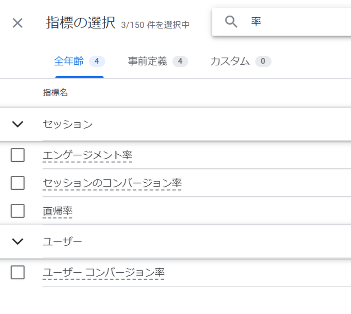Click the search magnifier icon

point(231,22)
